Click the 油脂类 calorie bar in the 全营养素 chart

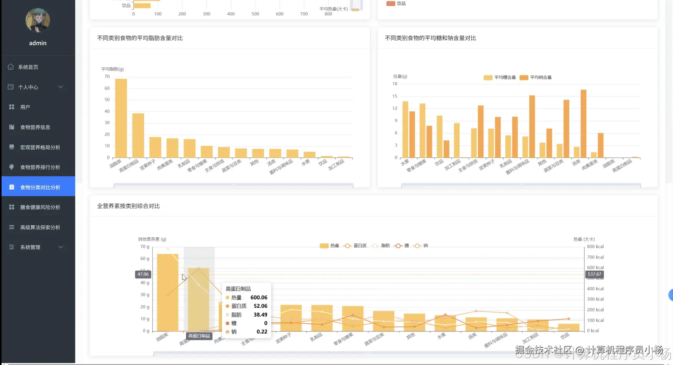point(168,292)
